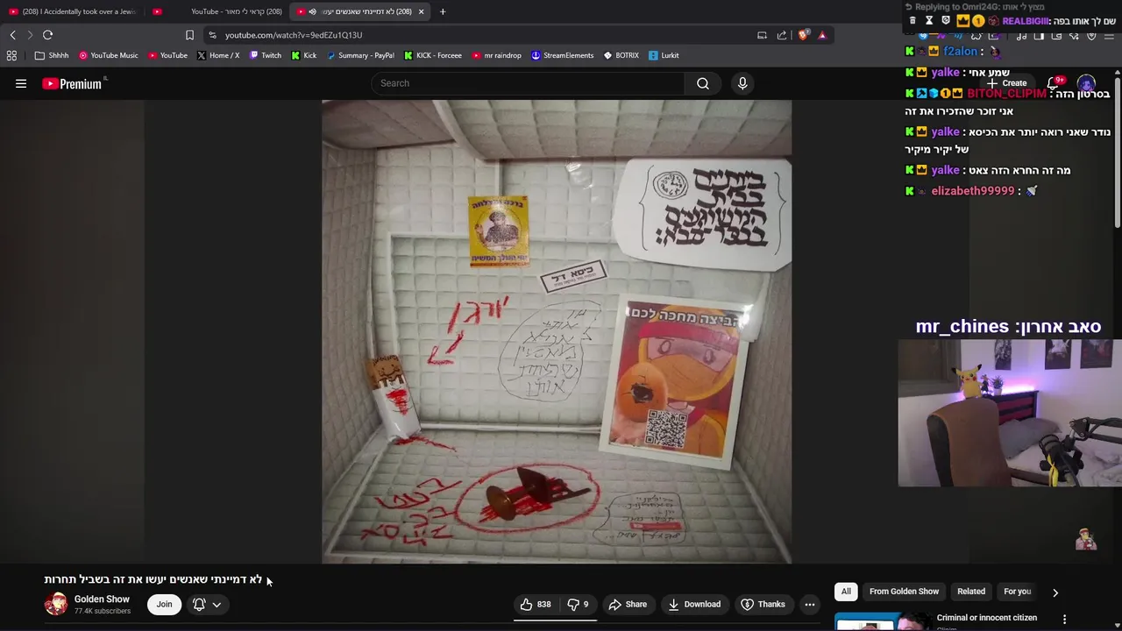Open the apps grid in bookmarks bar
1122x631 pixels.
click(11, 55)
